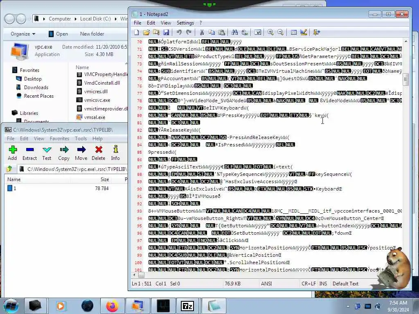Click Explorer Back navigation button

point(9,19)
